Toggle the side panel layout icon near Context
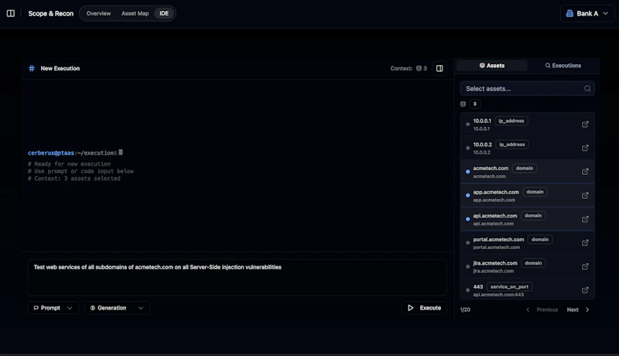The image size is (619, 356). coord(439,68)
